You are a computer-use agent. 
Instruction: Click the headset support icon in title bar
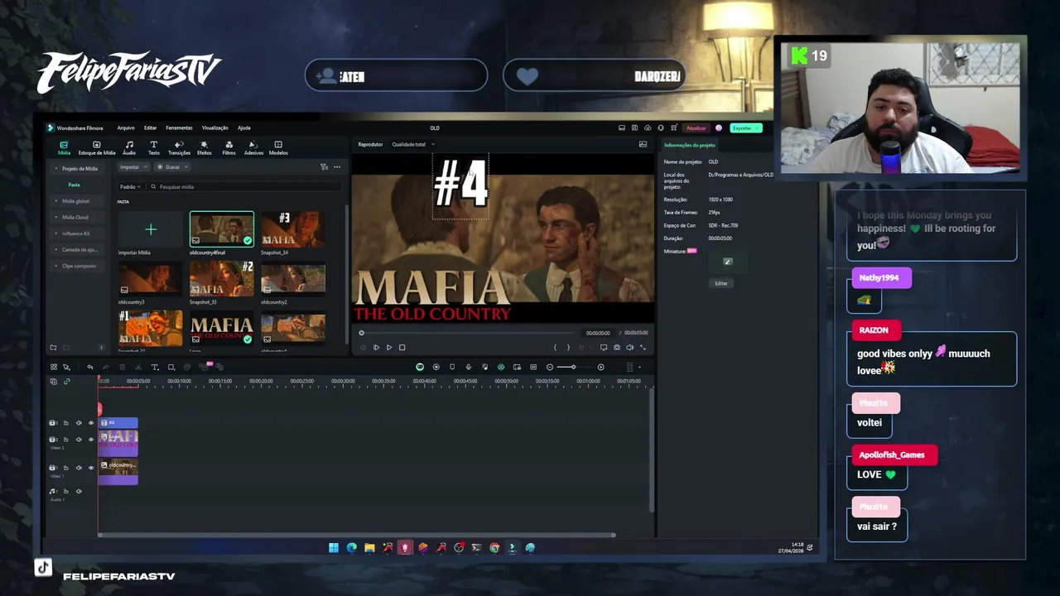click(x=660, y=127)
